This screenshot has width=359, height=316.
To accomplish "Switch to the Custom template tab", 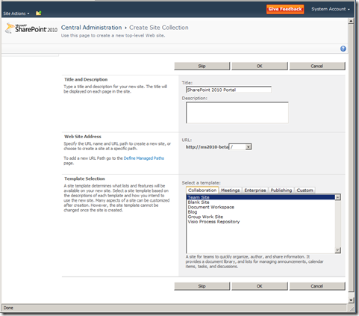I will point(305,190).
